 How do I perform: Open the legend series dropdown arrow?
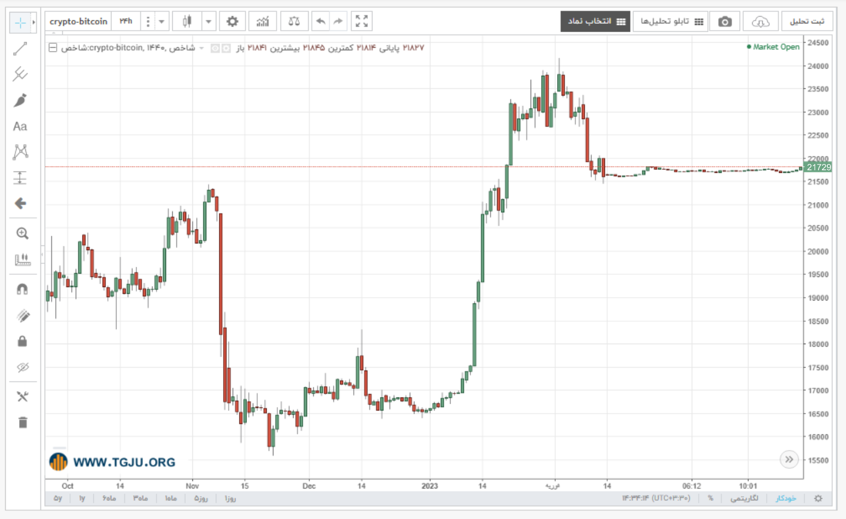pyautogui.click(x=202, y=48)
